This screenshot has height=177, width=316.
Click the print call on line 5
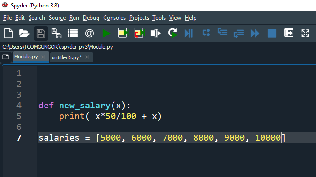click(72, 117)
